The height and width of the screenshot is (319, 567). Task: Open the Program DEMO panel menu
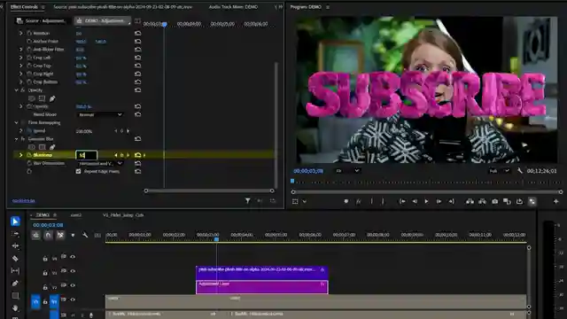(x=328, y=7)
